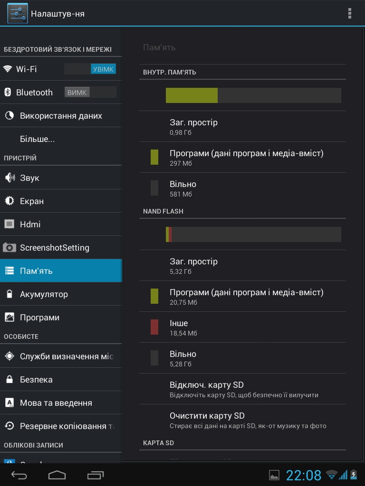Tap the battery icon beside Акумулятор
Screen dimensions: 365x486
[x=10, y=294]
